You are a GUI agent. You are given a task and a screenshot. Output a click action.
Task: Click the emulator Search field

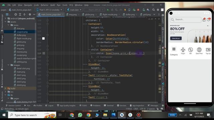click(186, 20)
